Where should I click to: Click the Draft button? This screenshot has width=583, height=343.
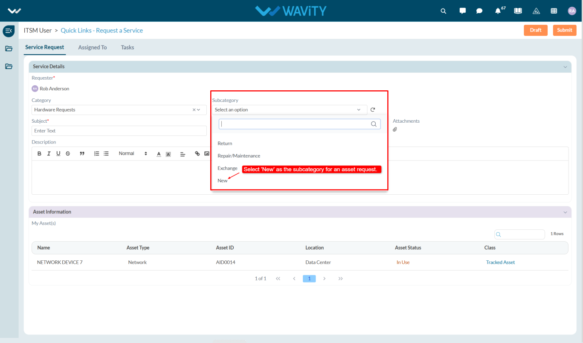[x=536, y=30]
